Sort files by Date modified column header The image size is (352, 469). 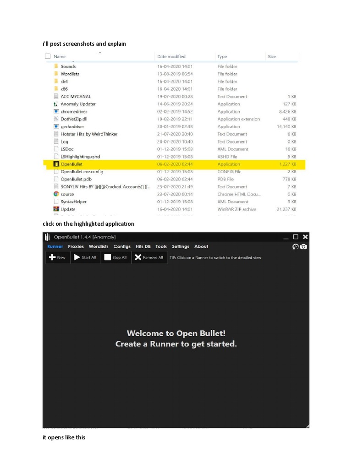171,56
